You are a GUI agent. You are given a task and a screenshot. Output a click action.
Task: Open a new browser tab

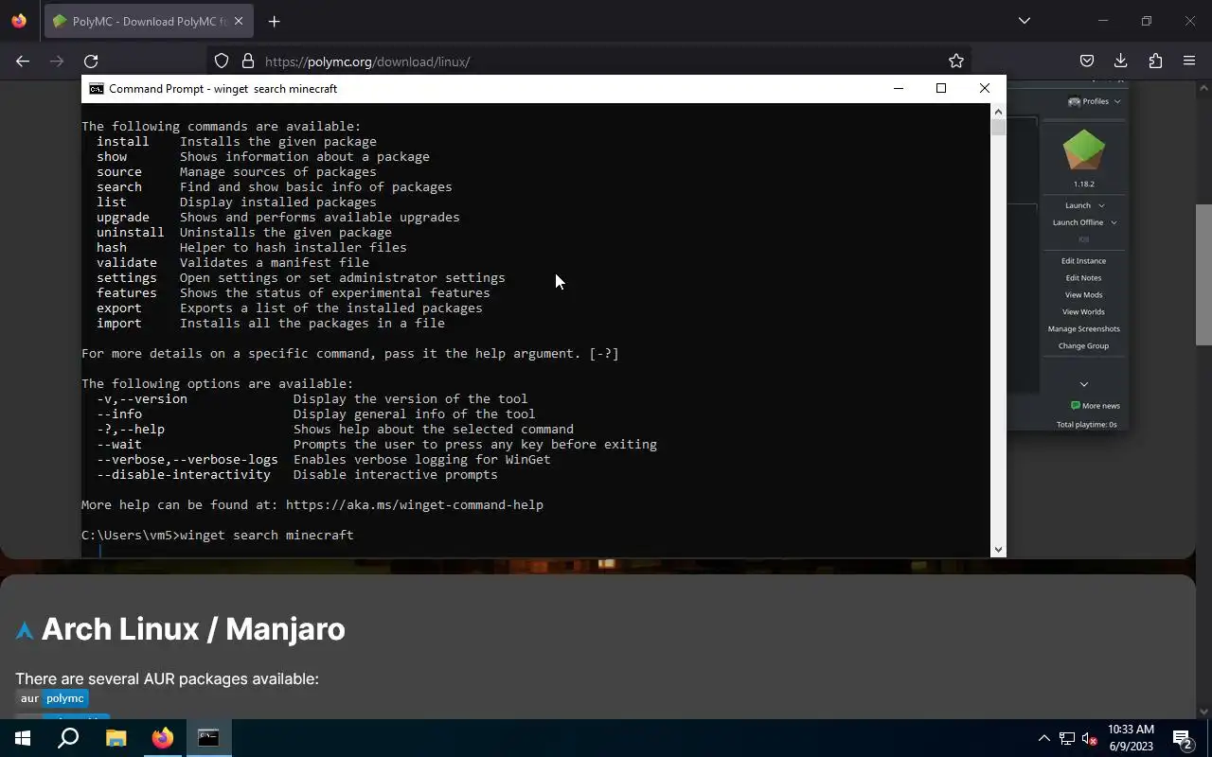click(274, 21)
